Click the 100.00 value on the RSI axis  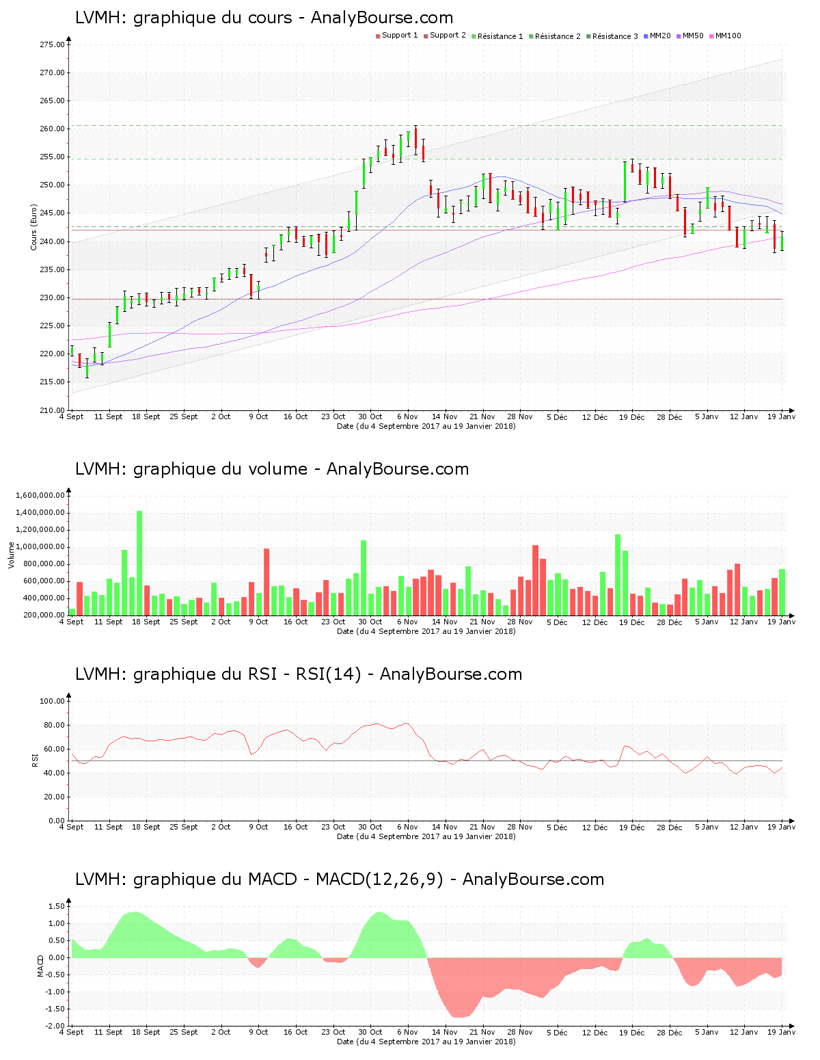[x=52, y=701]
